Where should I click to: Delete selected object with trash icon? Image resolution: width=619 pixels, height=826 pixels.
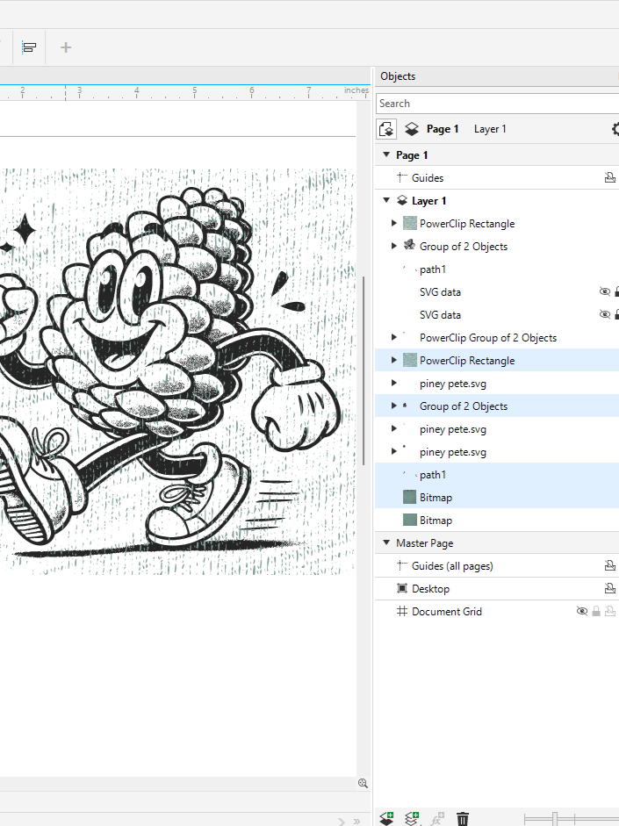463,819
